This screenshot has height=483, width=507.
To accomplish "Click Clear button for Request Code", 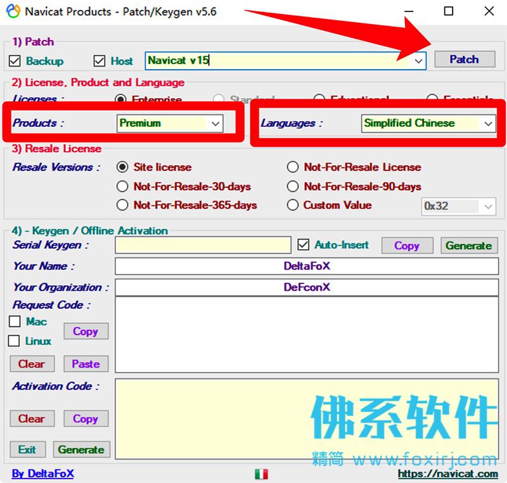I will pos(32,364).
